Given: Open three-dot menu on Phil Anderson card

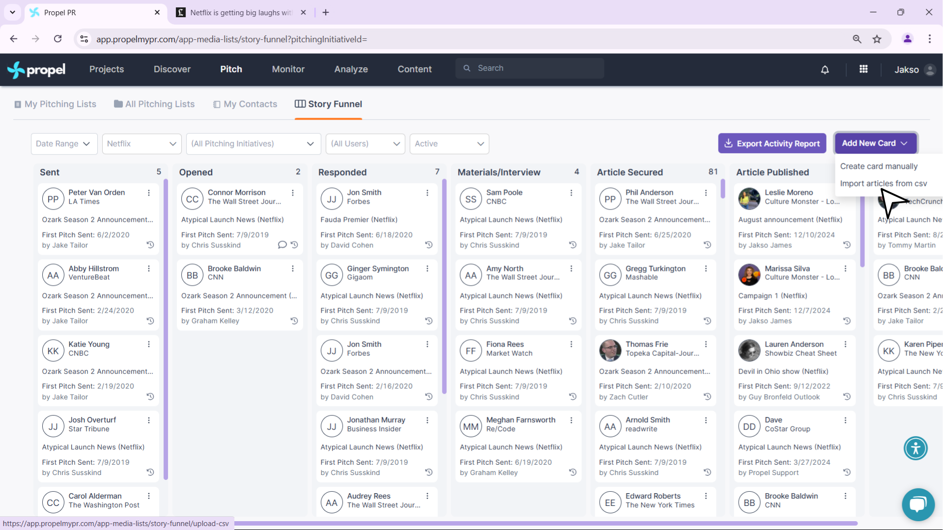Looking at the screenshot, I should point(706,193).
